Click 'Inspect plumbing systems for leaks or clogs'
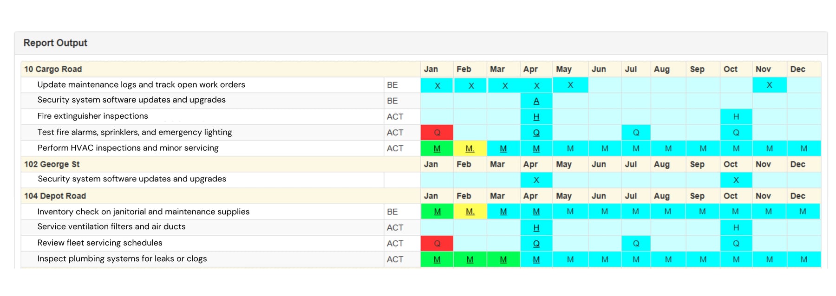Viewport: 836px width, 296px height. click(x=122, y=259)
